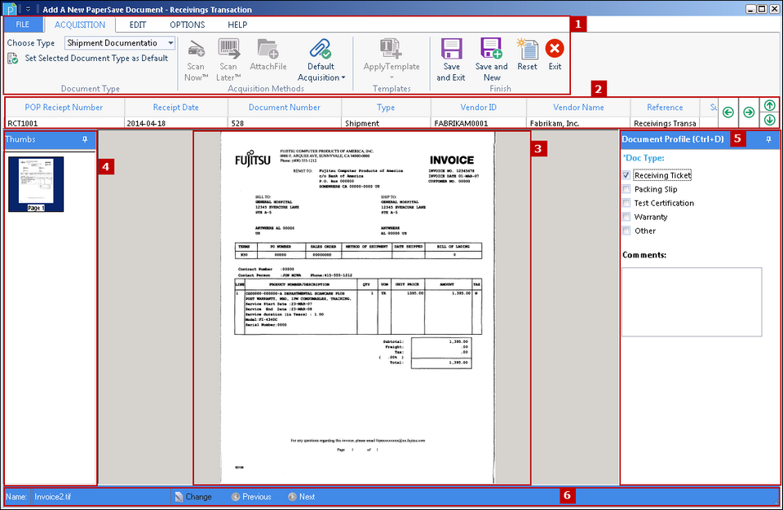Image resolution: width=783 pixels, height=510 pixels.
Task: Switch to the ACQUISITION tab
Action: click(x=80, y=24)
